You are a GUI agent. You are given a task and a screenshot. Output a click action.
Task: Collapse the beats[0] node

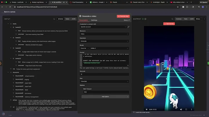11,27
